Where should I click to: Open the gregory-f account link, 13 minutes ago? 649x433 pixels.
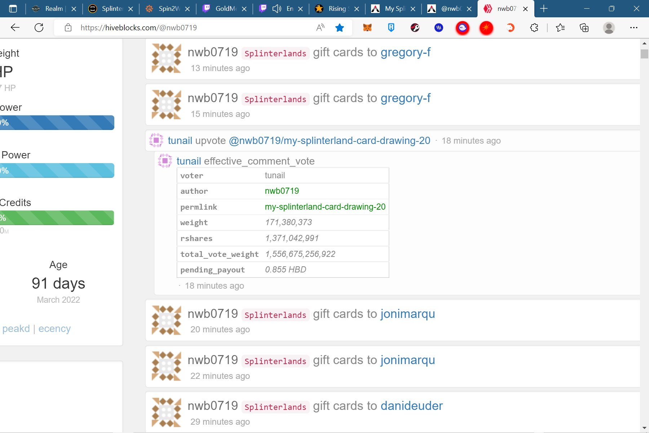click(x=405, y=52)
